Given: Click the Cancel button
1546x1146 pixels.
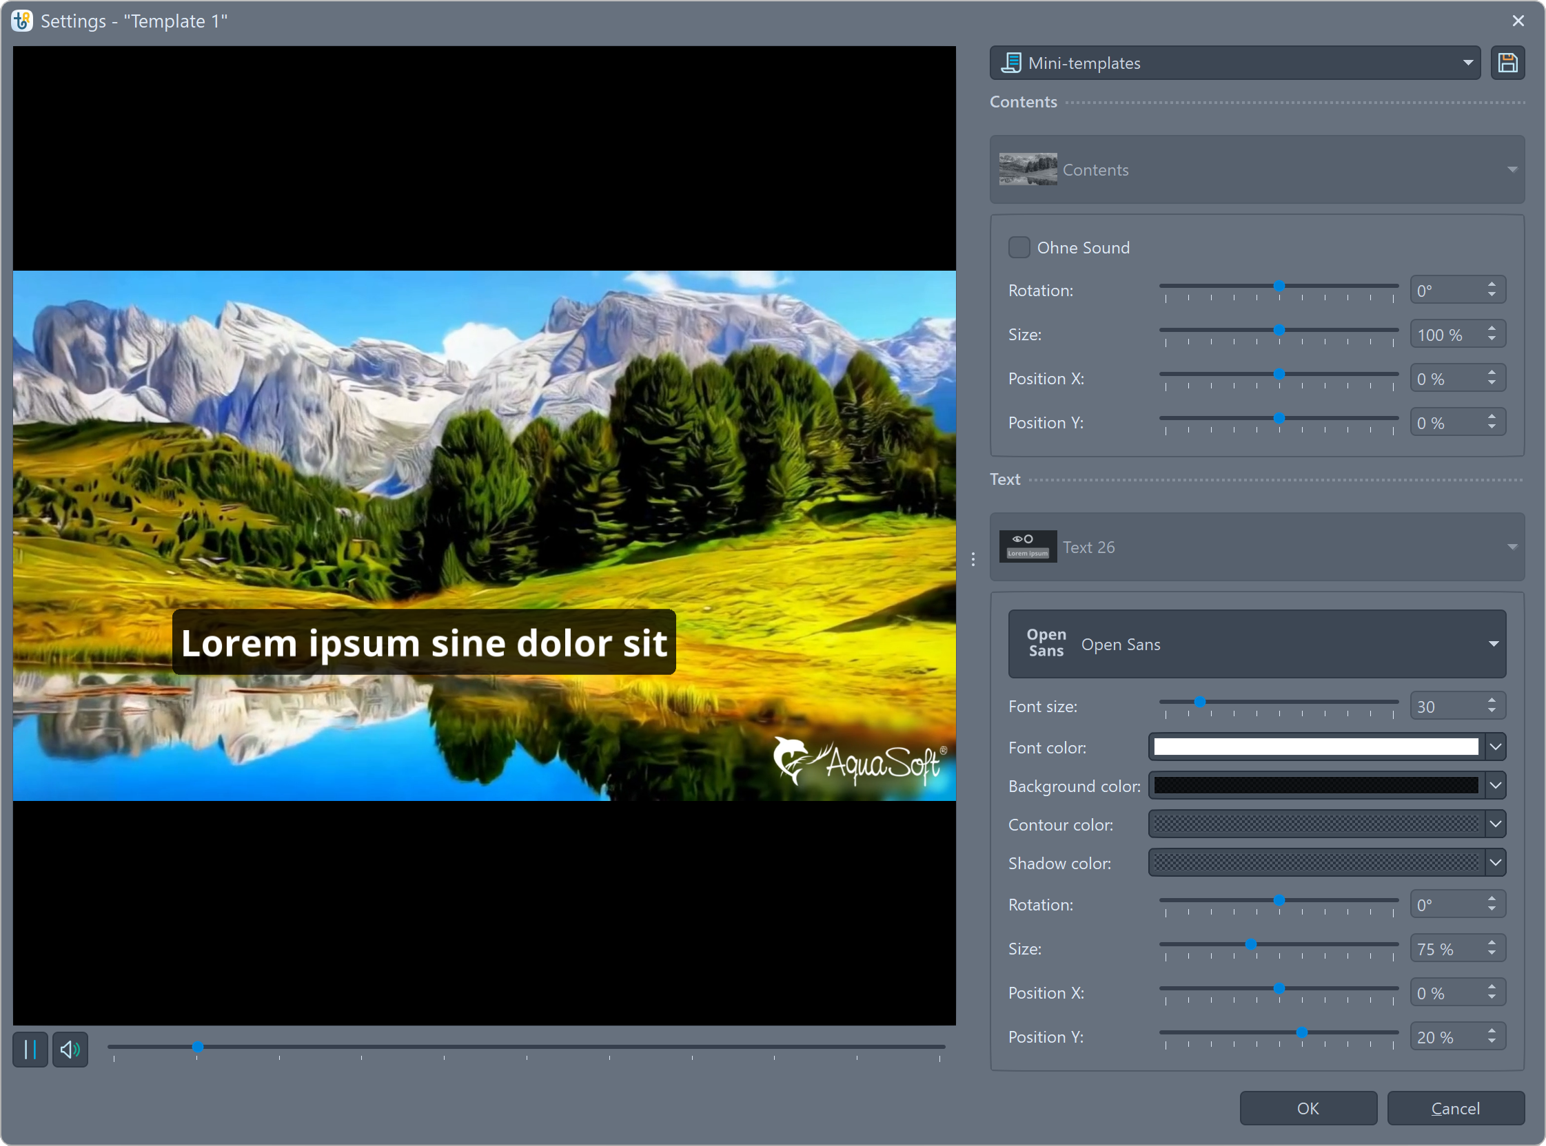Looking at the screenshot, I should (x=1455, y=1108).
